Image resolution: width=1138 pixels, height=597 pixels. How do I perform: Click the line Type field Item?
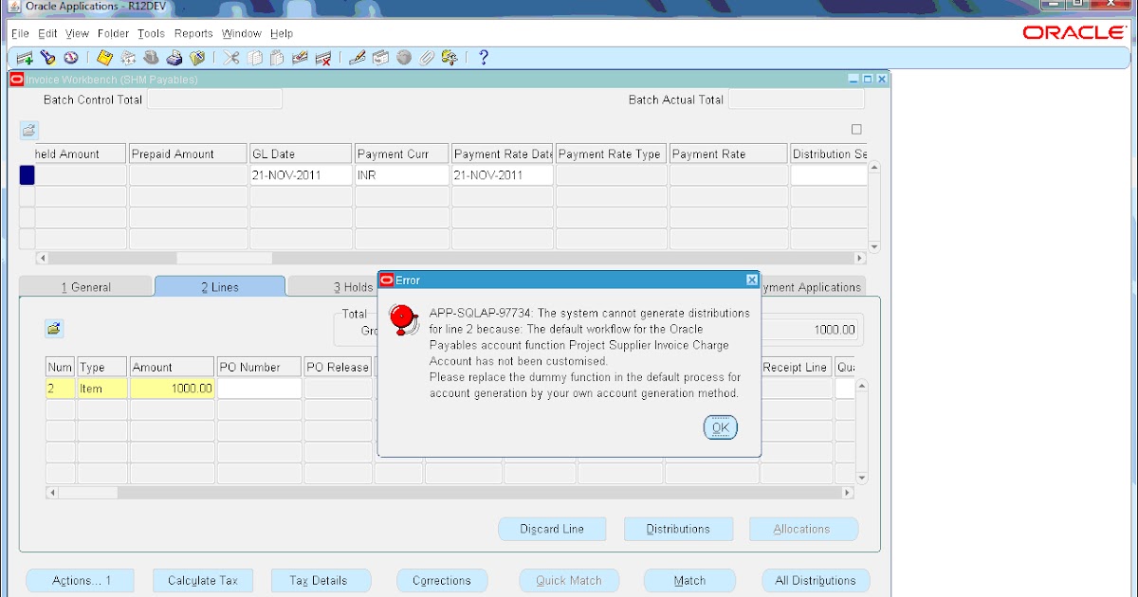(x=102, y=389)
